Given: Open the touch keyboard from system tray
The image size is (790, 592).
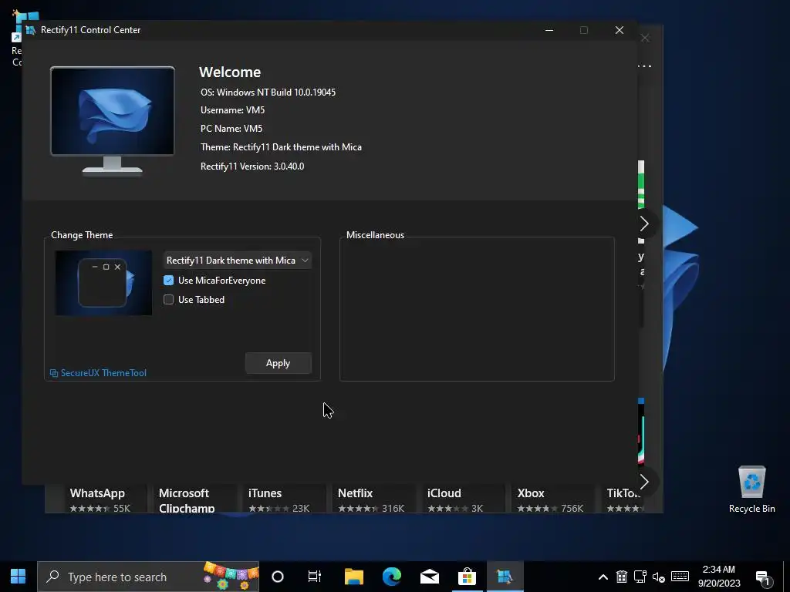Looking at the screenshot, I should coord(680,577).
